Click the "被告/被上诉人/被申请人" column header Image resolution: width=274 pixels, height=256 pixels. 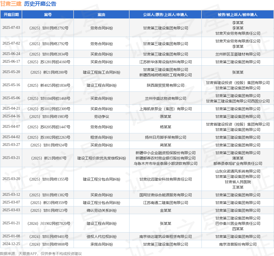pyautogui.click(x=238, y=15)
